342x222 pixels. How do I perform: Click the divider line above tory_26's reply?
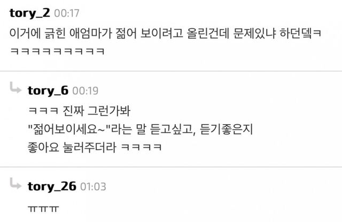[171, 167]
